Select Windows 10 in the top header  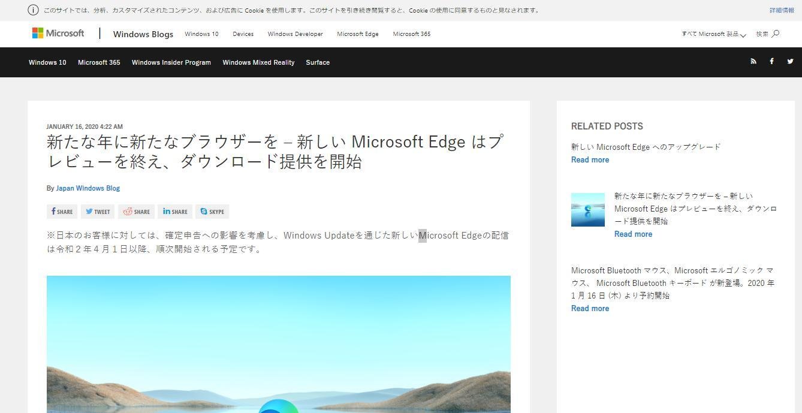(201, 34)
